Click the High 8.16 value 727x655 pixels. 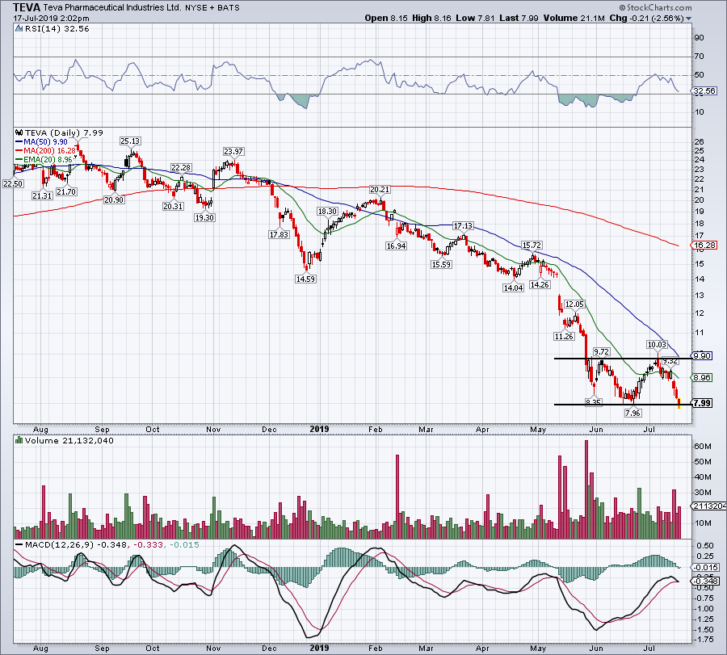[x=431, y=18]
